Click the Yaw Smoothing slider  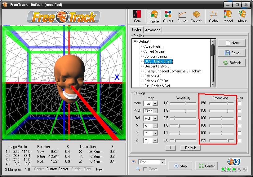[222, 103]
